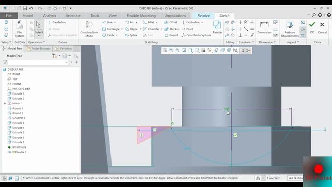Screen dimensions: 332x187
Task: Toggle the top Inspect shading icon
Action: [x=303, y=22]
